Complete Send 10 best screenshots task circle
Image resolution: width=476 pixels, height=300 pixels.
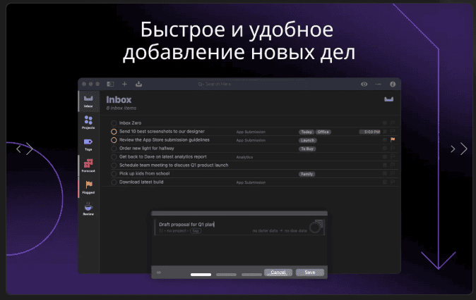tap(114, 132)
